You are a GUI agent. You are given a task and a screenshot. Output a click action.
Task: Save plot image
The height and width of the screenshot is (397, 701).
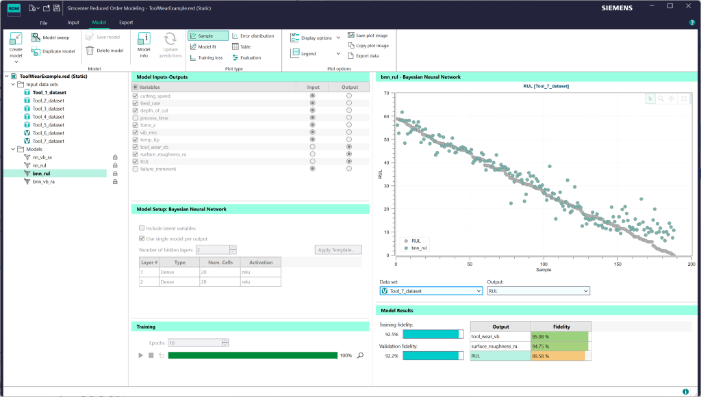tap(368, 36)
